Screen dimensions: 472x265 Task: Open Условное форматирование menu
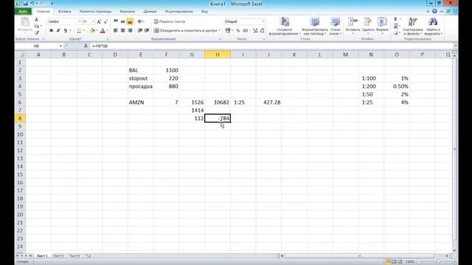284,26
